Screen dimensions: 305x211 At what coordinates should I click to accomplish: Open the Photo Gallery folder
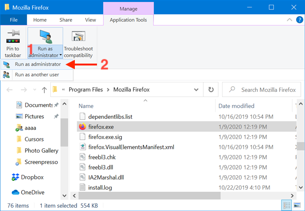point(41,151)
